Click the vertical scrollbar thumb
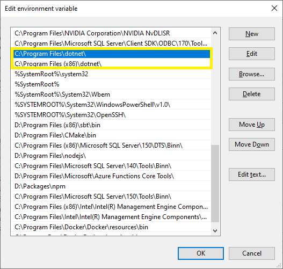Screen dimensions: 283x269 click(x=215, y=184)
